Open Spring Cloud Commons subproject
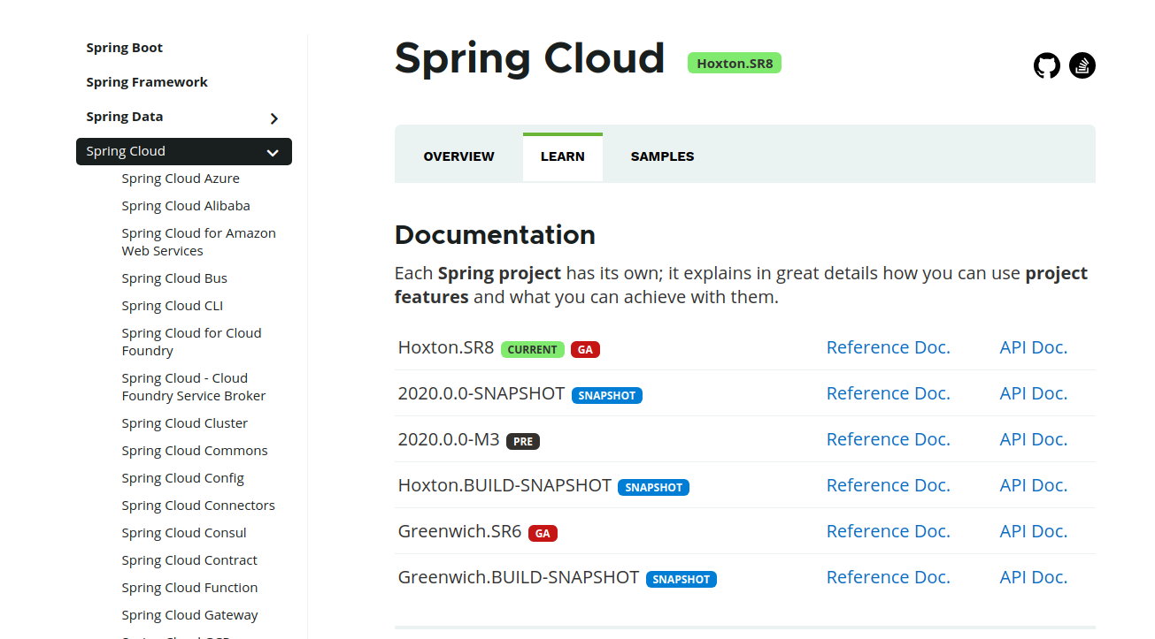1155x639 pixels. click(195, 451)
